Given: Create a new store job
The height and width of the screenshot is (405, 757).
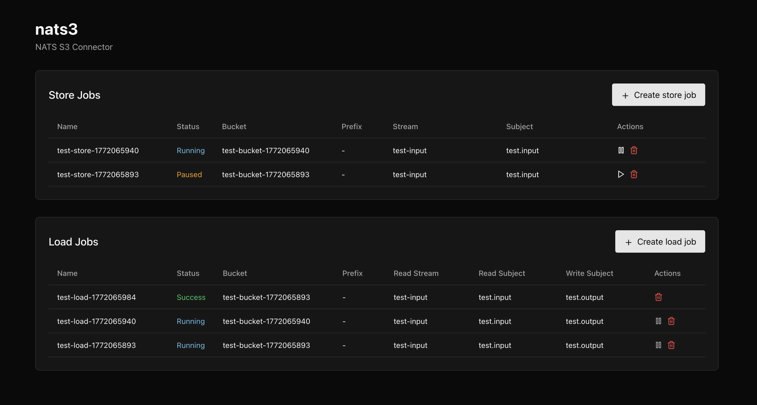Looking at the screenshot, I should click(x=658, y=95).
